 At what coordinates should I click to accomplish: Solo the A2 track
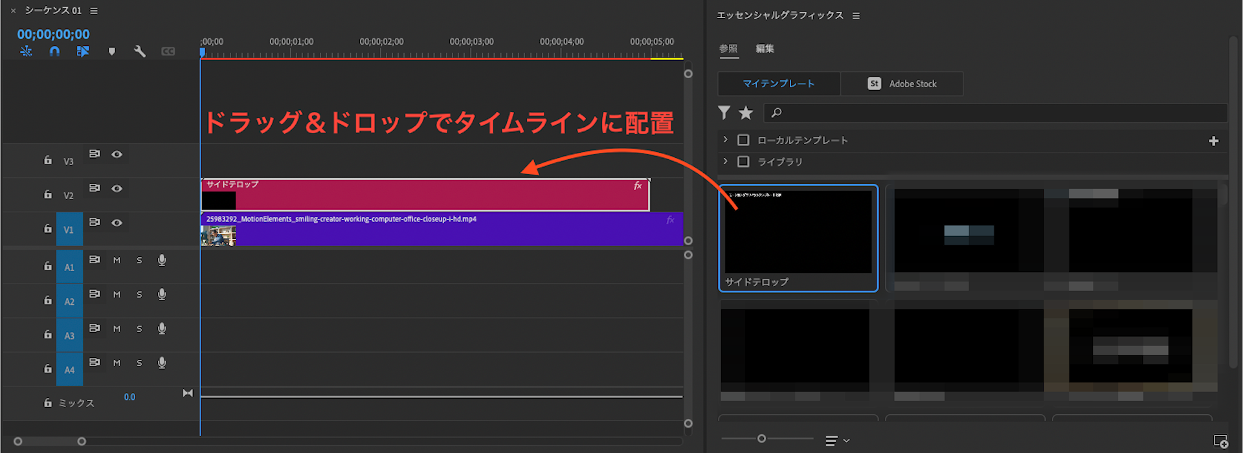click(x=139, y=294)
